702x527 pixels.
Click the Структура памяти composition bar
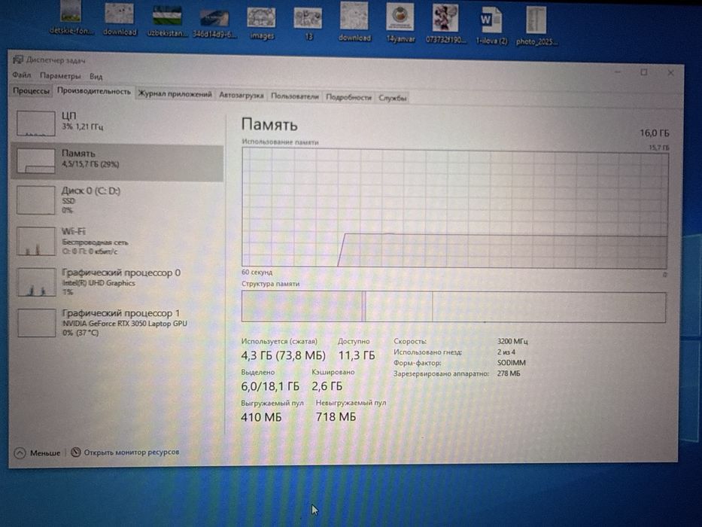454,306
